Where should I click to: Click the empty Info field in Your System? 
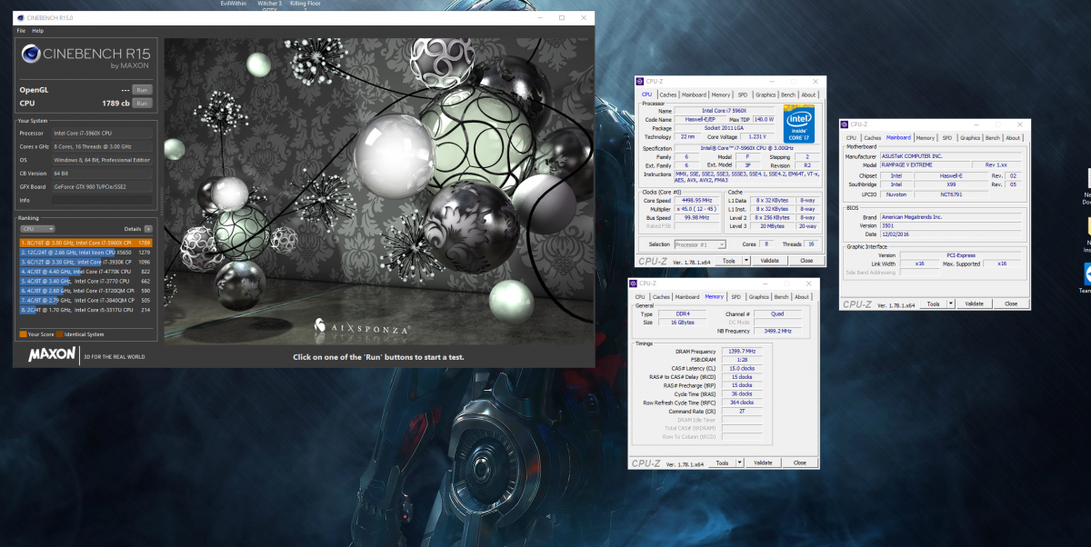pos(101,200)
